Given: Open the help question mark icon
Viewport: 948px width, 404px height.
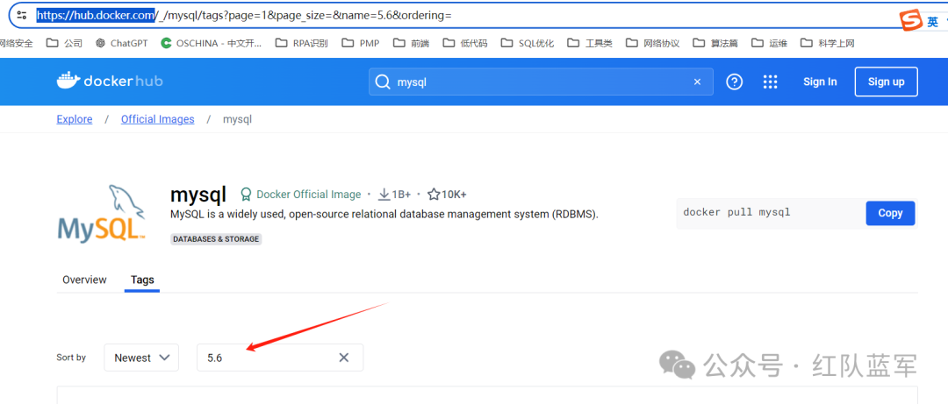Looking at the screenshot, I should pyautogui.click(x=734, y=82).
